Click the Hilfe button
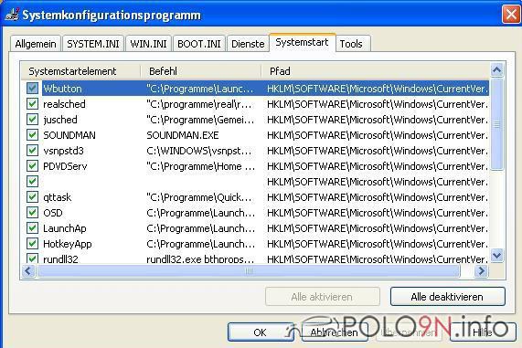This screenshot has width=522, height=348. [x=483, y=332]
